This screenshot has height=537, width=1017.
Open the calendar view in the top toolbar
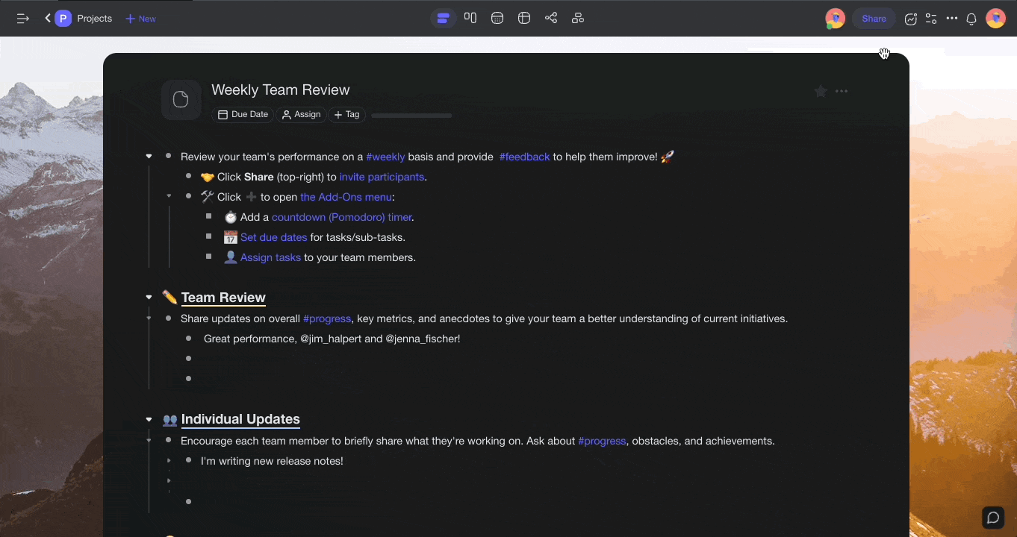click(x=497, y=18)
